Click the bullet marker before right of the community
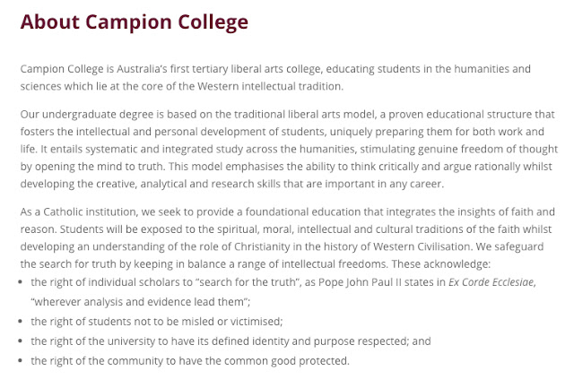The width and height of the screenshot is (574, 388). pyautogui.click(x=22, y=361)
